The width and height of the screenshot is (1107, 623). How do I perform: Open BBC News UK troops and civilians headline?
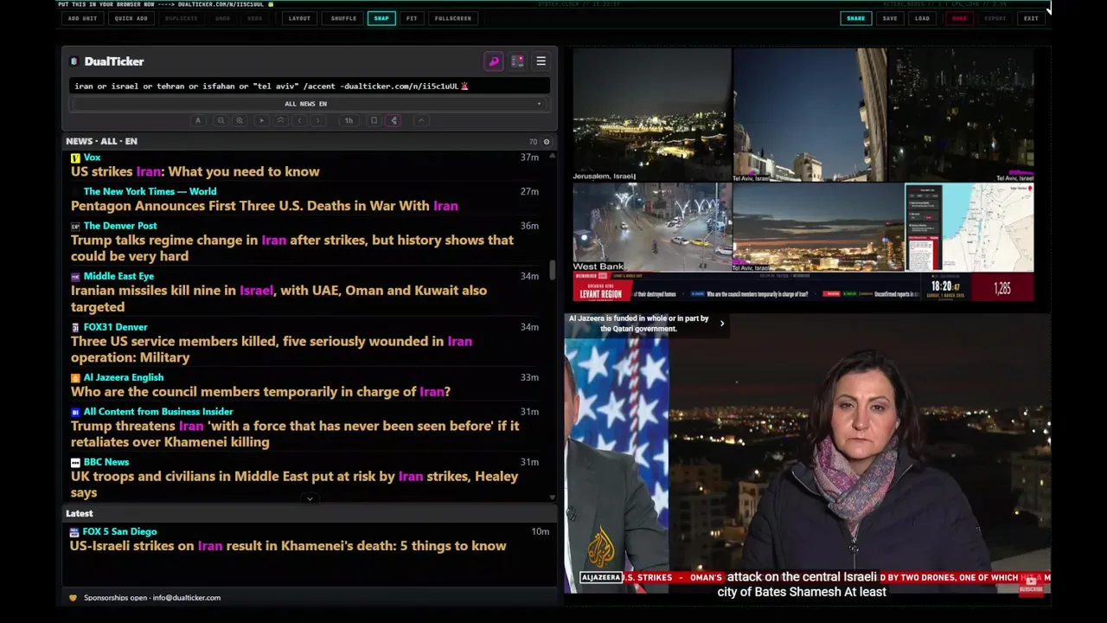[x=295, y=485]
